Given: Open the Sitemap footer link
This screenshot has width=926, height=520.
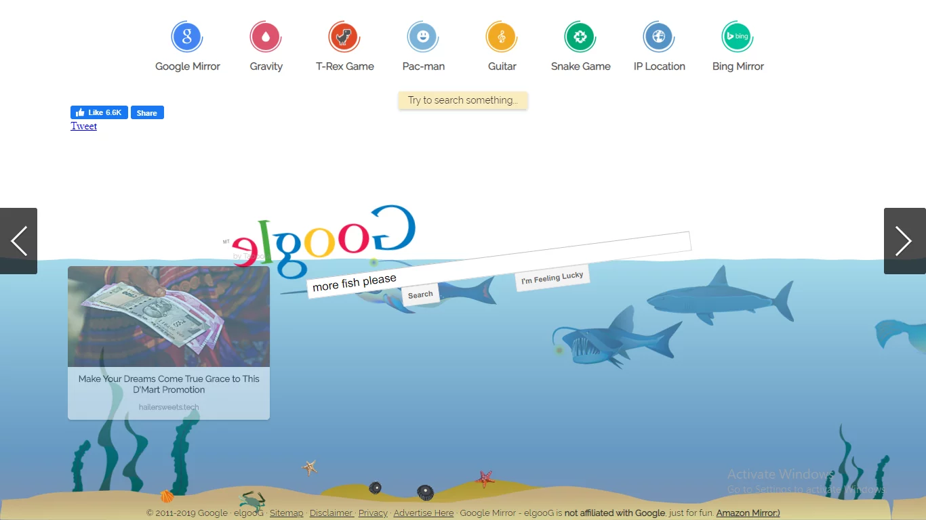Looking at the screenshot, I should tap(287, 513).
